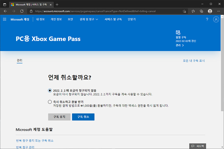Screen dimensions: 224x149
Task: Click the scrollbar down arrow
Action: click(222, 147)
